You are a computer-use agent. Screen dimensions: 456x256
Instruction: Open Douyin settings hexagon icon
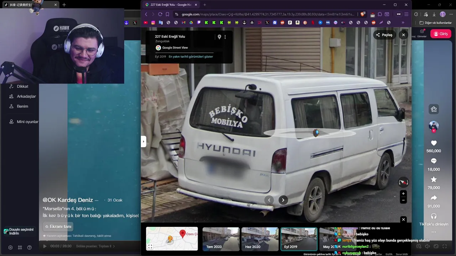click(x=10, y=247)
